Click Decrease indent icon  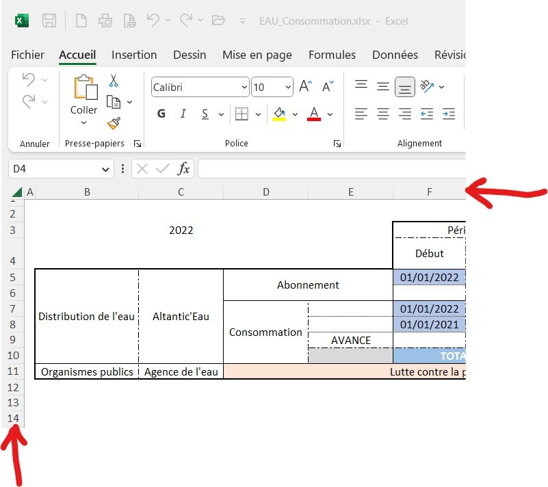(427, 114)
